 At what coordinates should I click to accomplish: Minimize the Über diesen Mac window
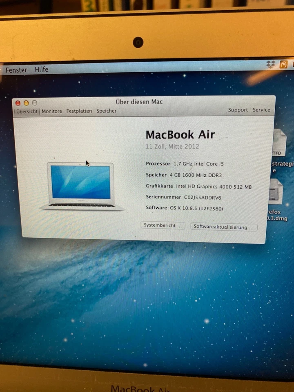(26, 103)
